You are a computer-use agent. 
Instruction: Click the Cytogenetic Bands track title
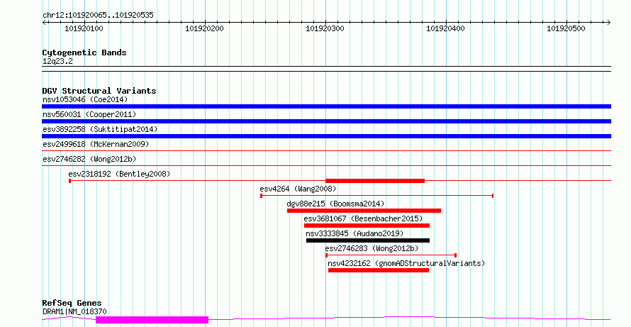(84, 52)
